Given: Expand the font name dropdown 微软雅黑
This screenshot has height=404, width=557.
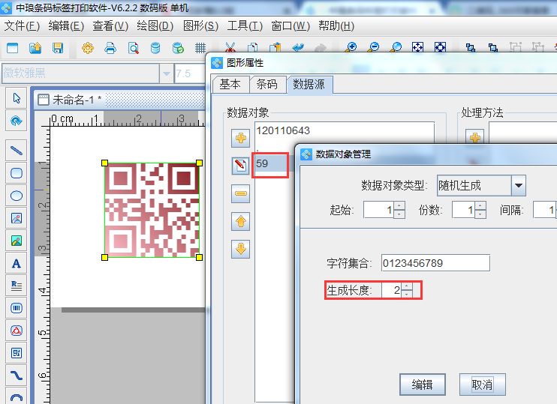Looking at the screenshot, I should 166,73.
